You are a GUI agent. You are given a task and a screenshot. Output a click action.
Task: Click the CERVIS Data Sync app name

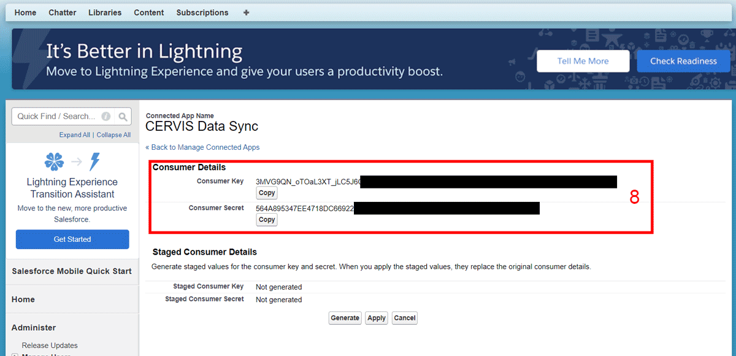point(202,126)
